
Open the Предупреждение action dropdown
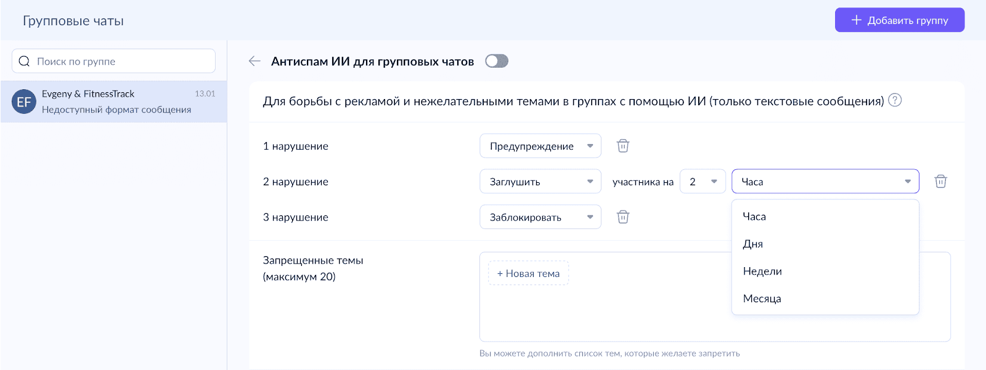(x=540, y=146)
